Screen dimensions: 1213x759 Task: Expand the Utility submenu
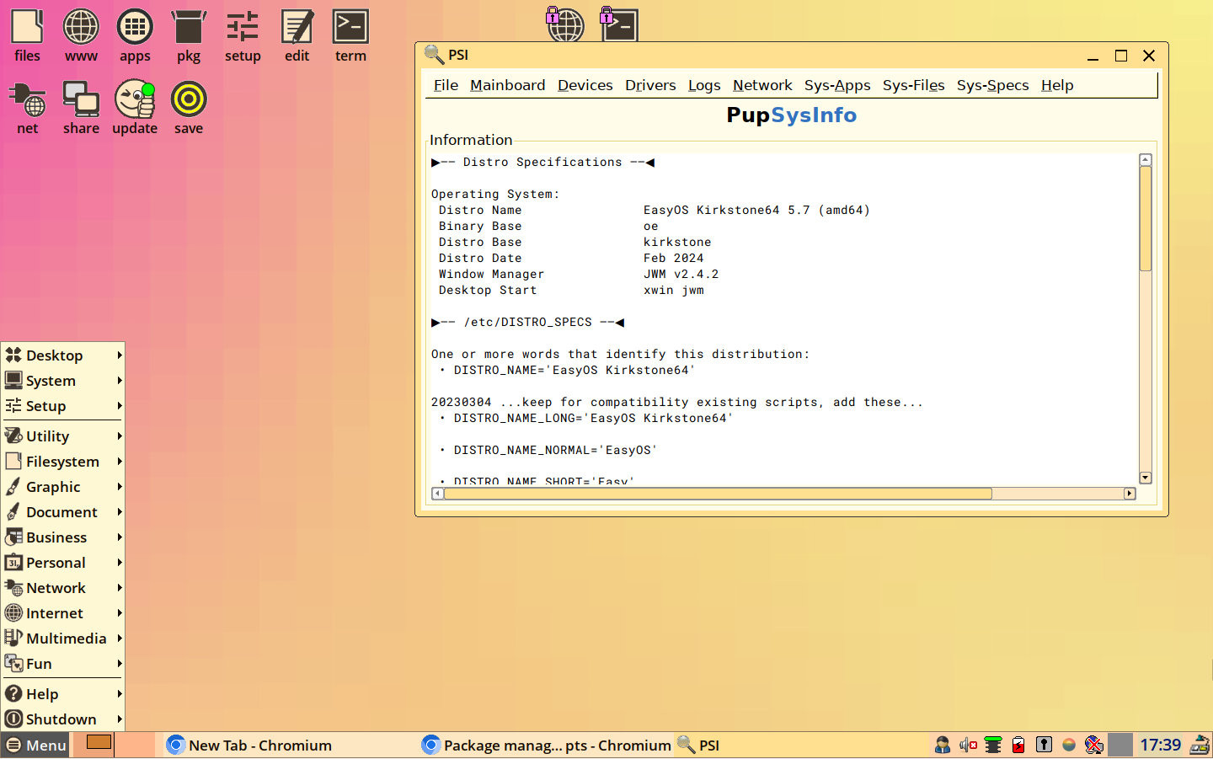point(63,436)
